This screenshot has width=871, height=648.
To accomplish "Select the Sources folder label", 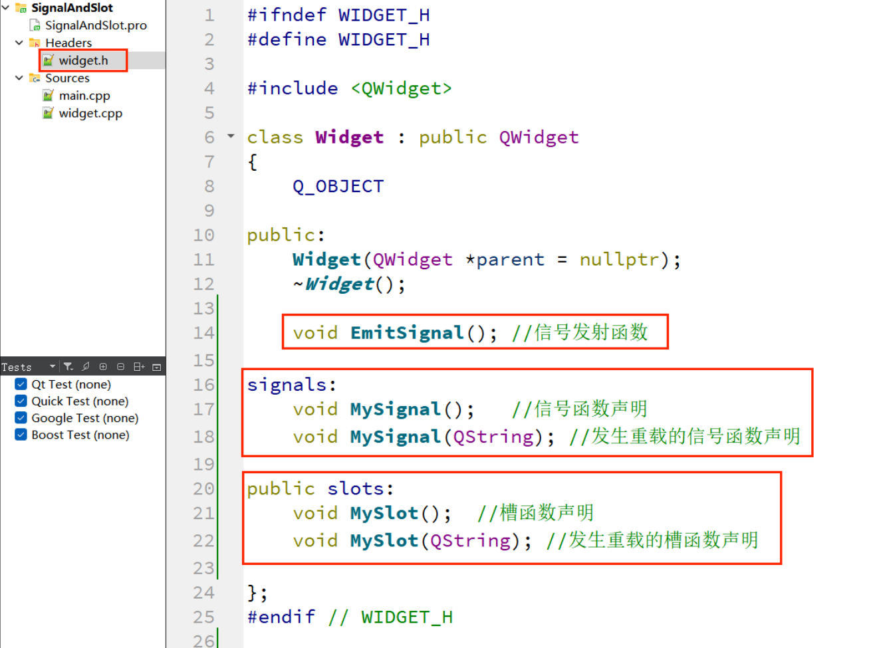I will coord(67,78).
